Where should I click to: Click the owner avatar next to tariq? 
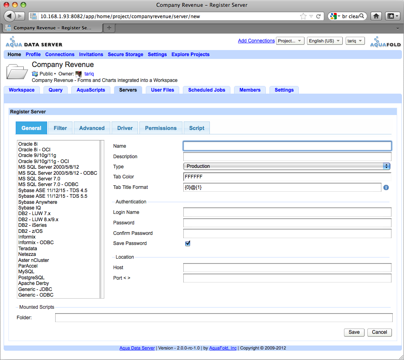pyautogui.click(x=79, y=74)
